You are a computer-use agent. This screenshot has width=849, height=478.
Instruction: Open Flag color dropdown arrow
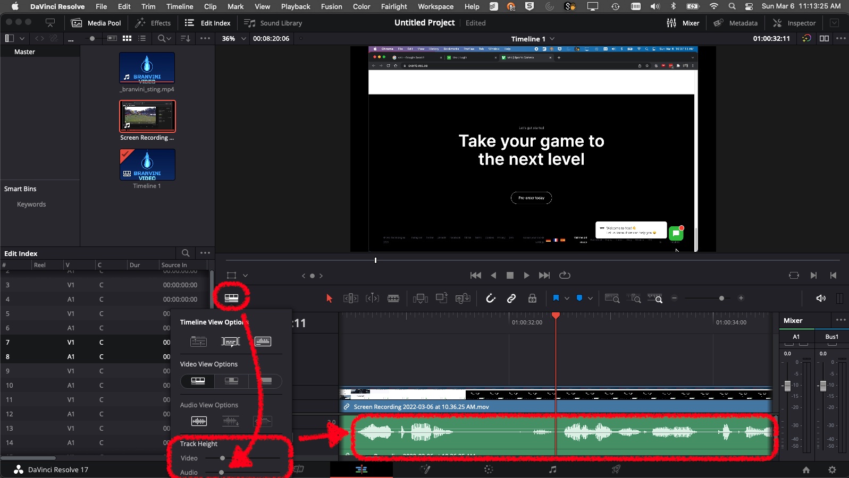tap(567, 298)
